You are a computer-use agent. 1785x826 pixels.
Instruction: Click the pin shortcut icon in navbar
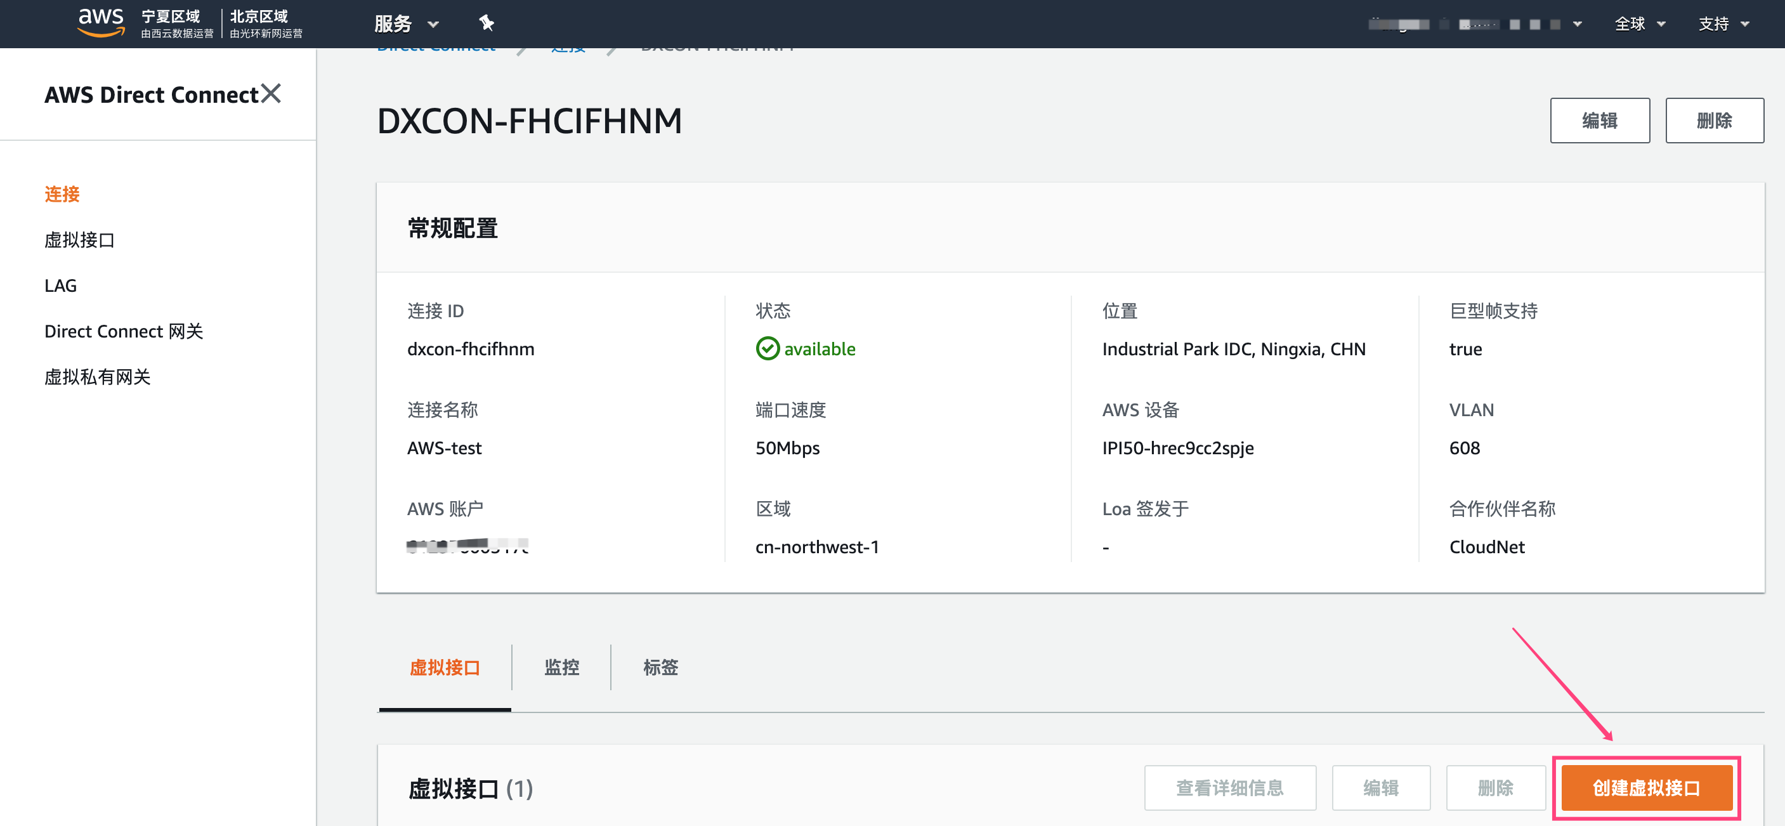pyautogui.click(x=487, y=23)
